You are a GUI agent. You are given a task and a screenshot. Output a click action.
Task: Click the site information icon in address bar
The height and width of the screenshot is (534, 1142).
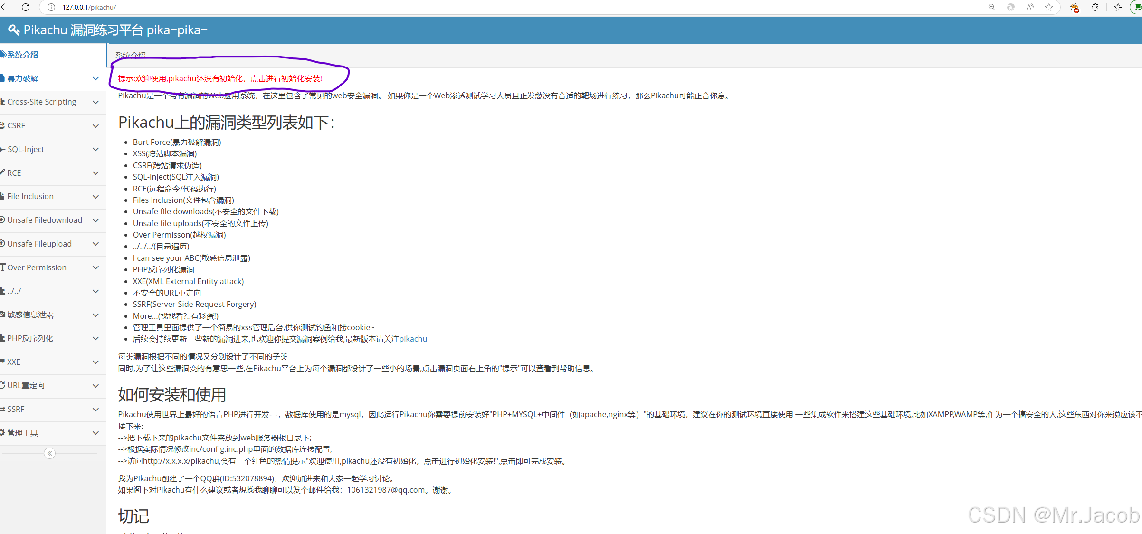(x=51, y=7)
